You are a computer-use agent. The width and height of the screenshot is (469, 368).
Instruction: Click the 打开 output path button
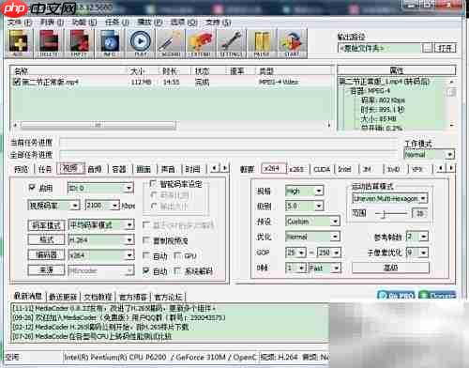tap(445, 48)
